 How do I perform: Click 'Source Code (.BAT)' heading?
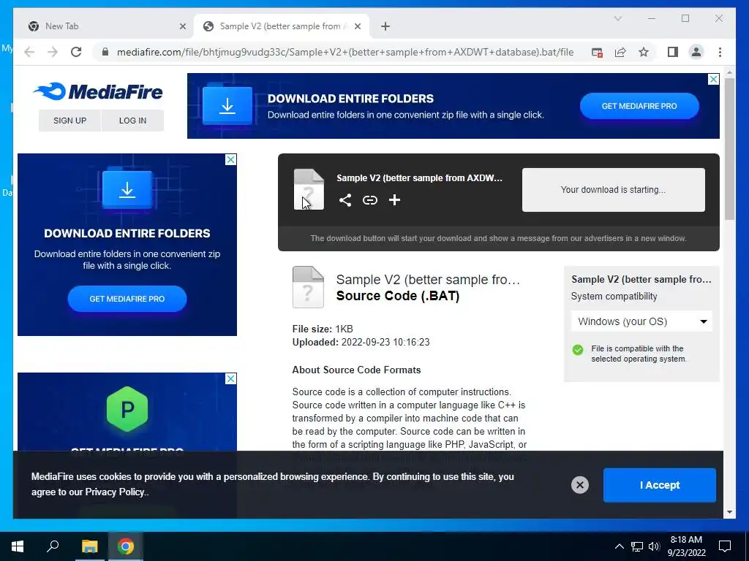398,296
